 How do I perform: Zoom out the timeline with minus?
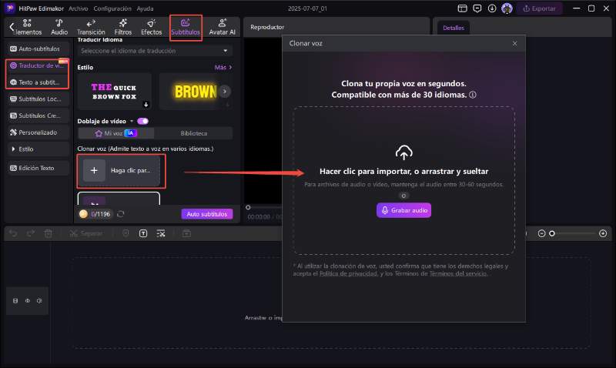[541, 234]
